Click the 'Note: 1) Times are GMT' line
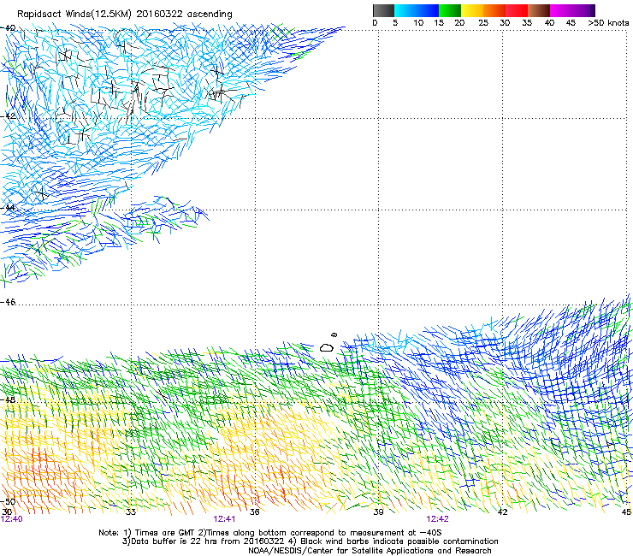The width and height of the screenshot is (633, 556). 270,533
